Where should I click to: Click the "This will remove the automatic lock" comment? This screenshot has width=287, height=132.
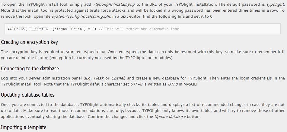(x=142, y=29)
